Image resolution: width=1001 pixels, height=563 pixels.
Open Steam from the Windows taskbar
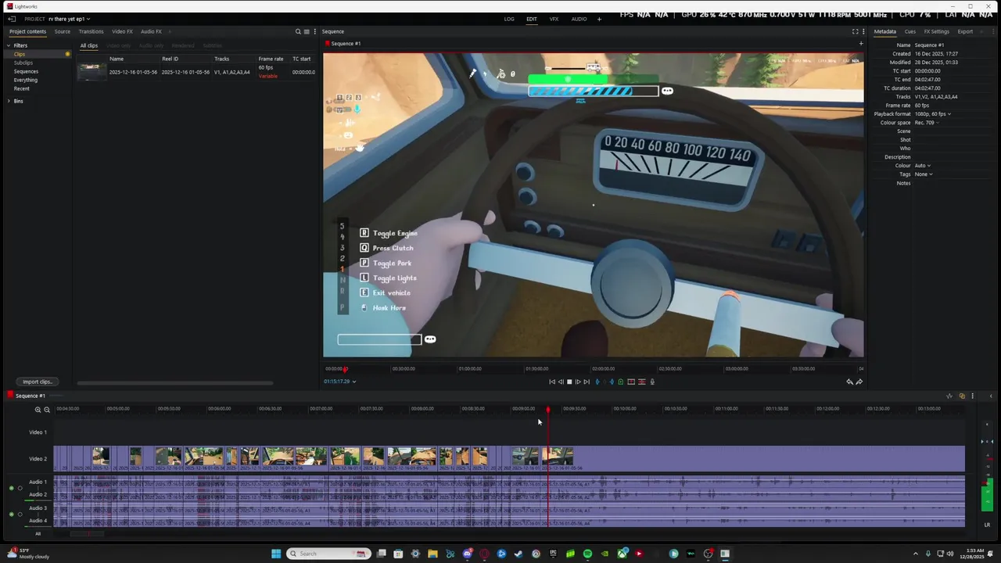[x=518, y=554]
